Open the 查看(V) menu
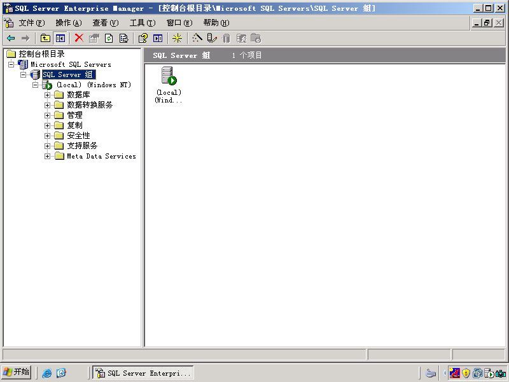509x382 pixels. click(106, 23)
